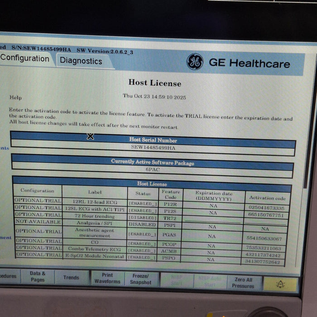Click feature code TR72

click(x=170, y=218)
